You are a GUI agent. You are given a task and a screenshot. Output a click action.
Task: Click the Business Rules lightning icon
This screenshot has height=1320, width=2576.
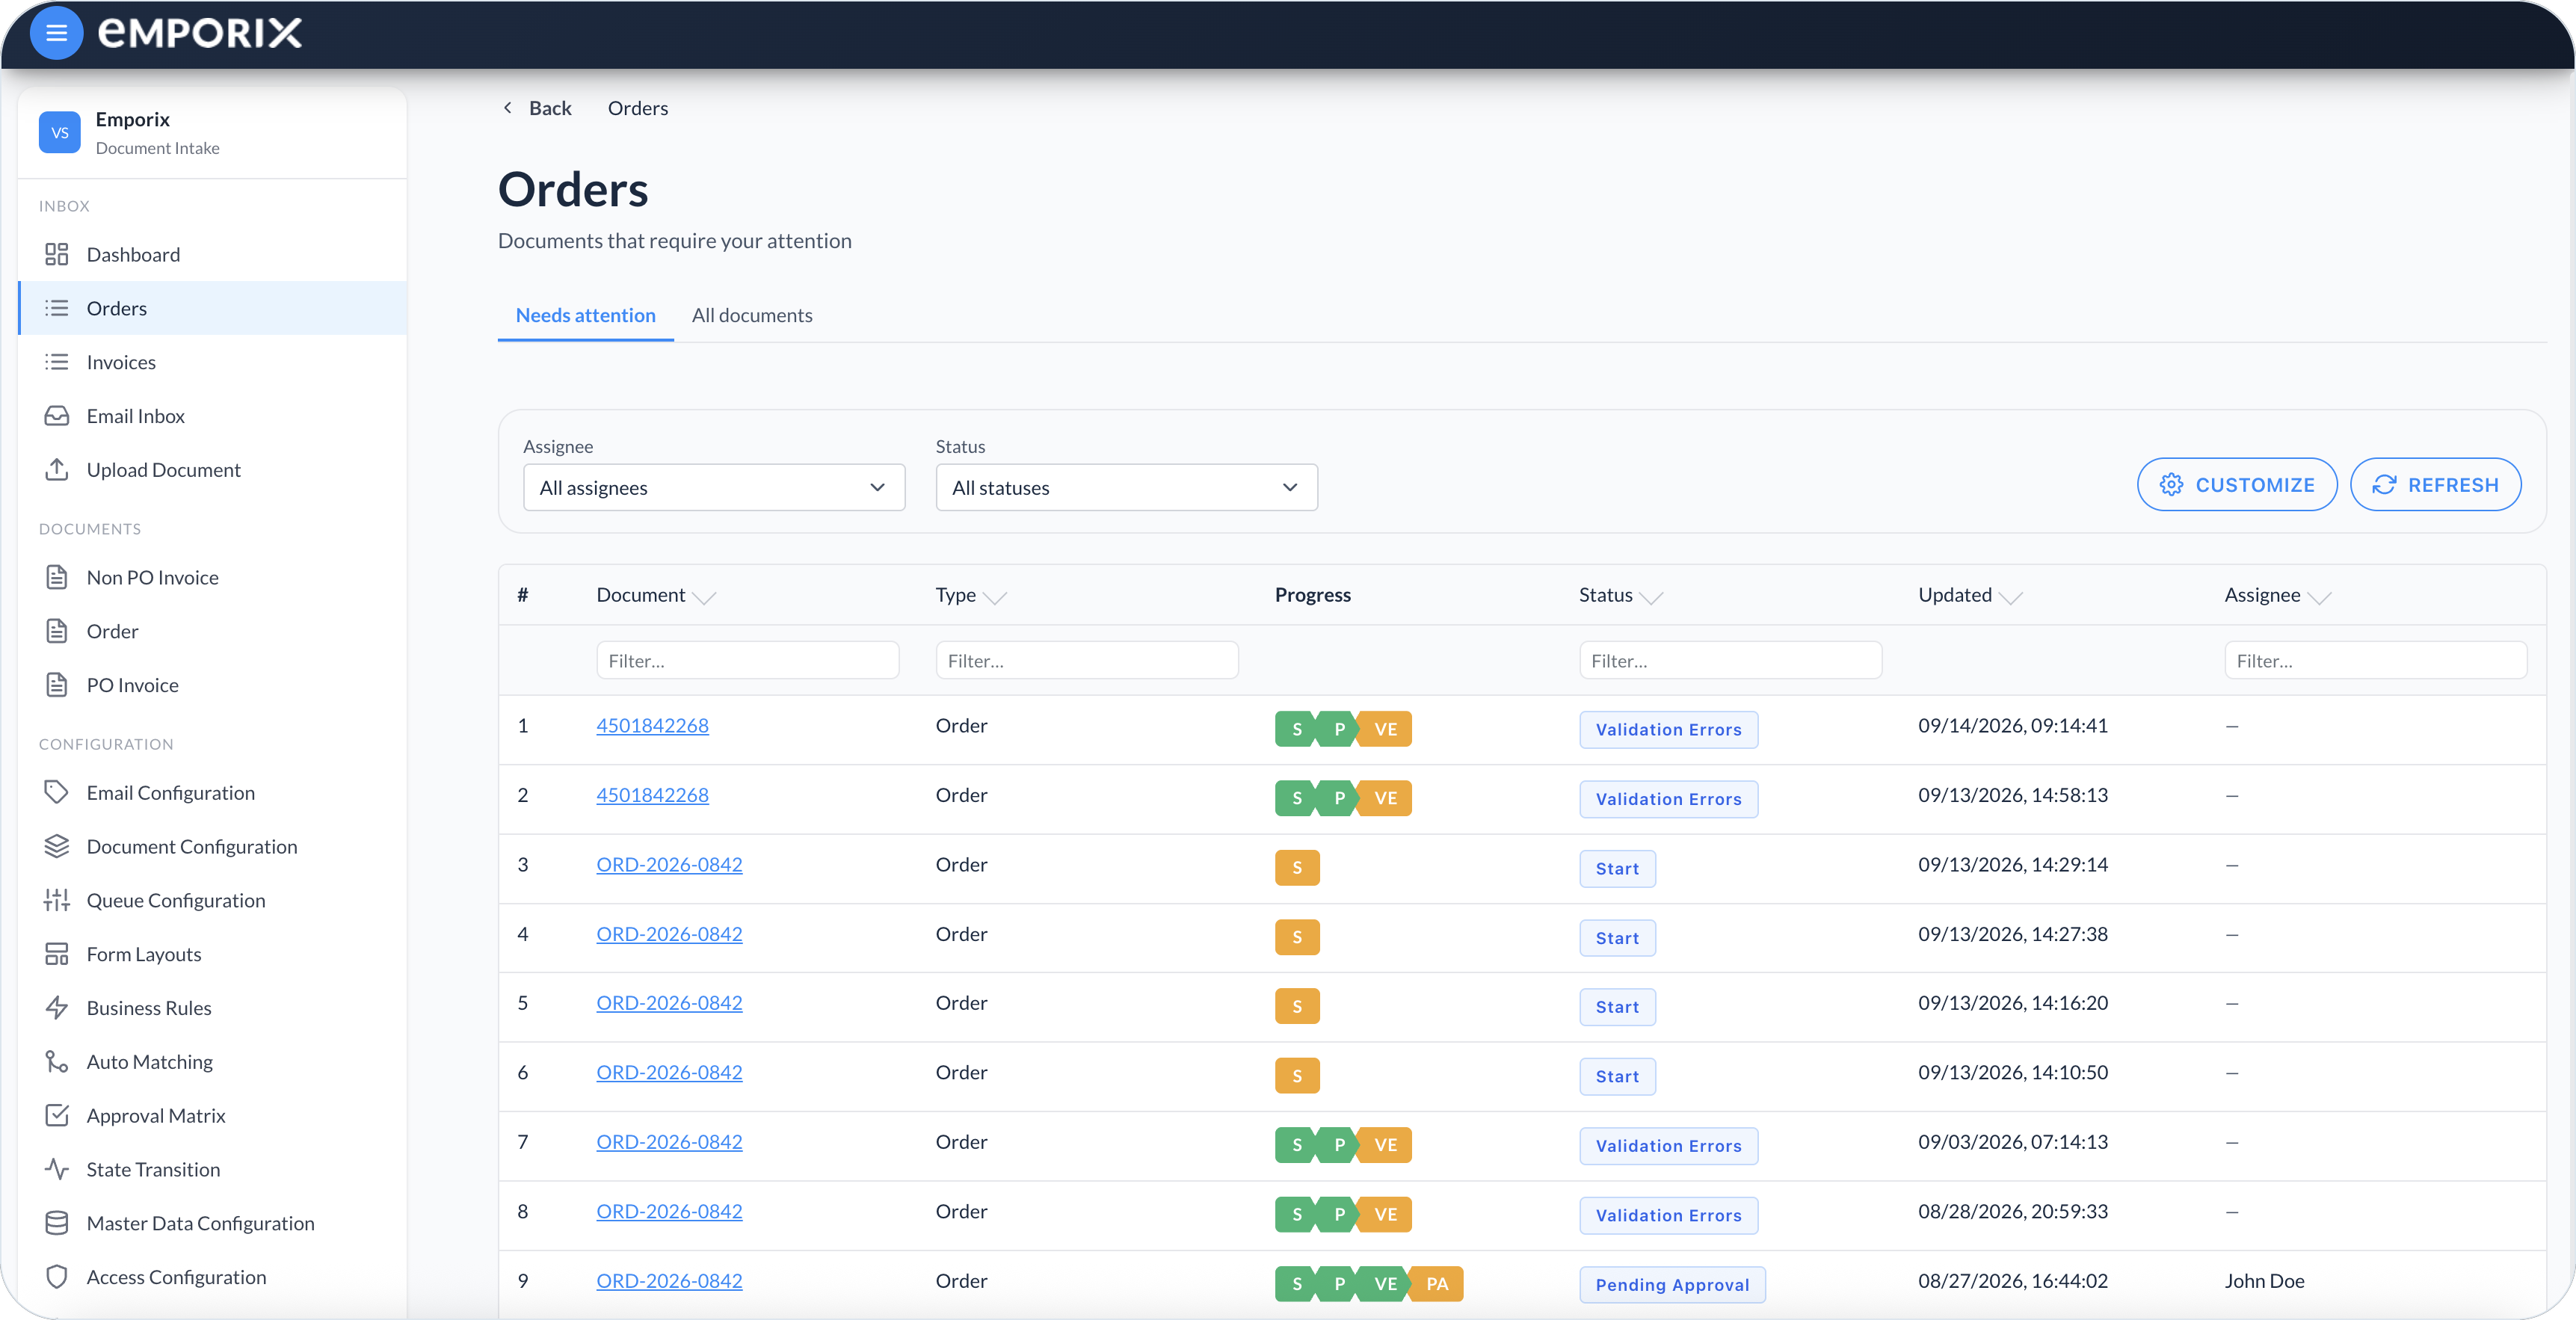click(57, 1007)
